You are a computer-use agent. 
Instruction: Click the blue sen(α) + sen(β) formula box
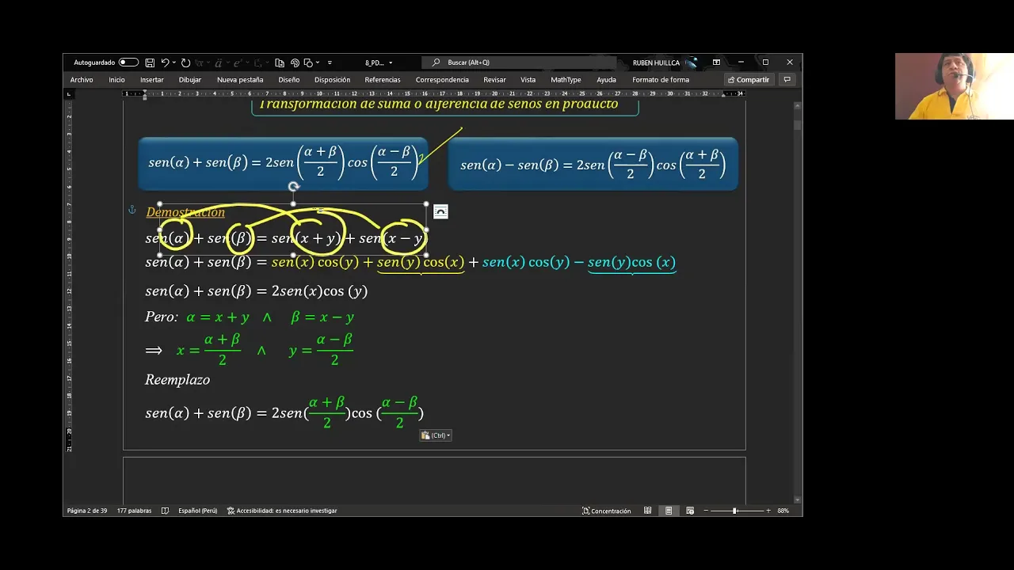click(283, 164)
